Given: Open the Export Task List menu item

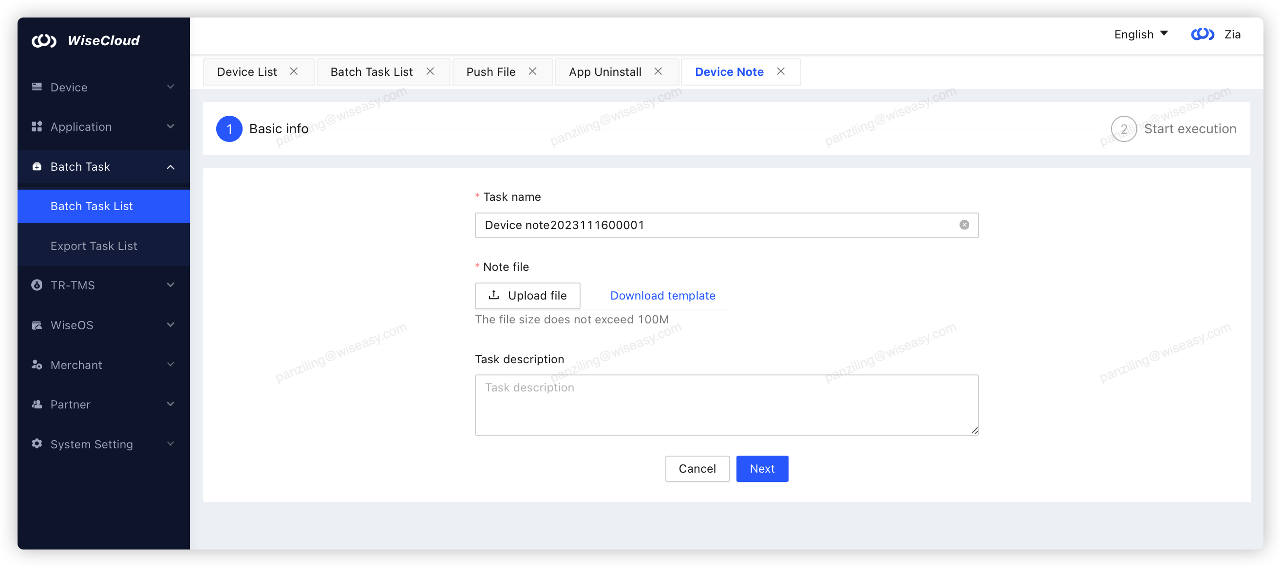Looking at the screenshot, I should pyautogui.click(x=94, y=246).
